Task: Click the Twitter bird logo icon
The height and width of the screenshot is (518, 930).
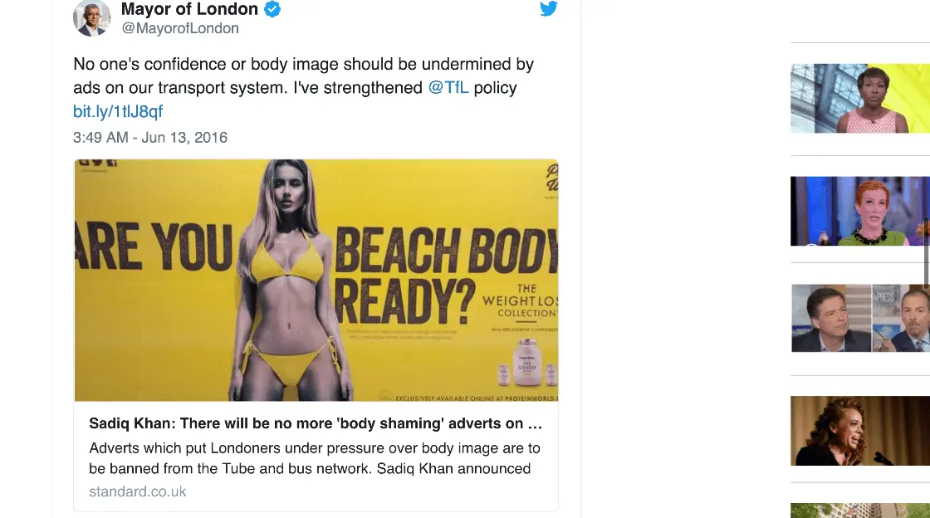Action: pos(548,8)
